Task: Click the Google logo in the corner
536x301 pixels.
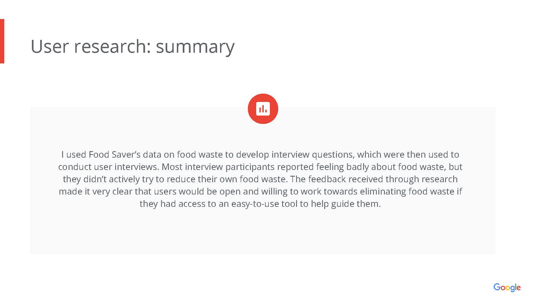Action: coord(507,288)
